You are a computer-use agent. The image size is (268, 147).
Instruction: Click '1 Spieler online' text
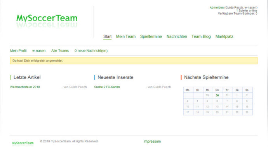(247, 10)
